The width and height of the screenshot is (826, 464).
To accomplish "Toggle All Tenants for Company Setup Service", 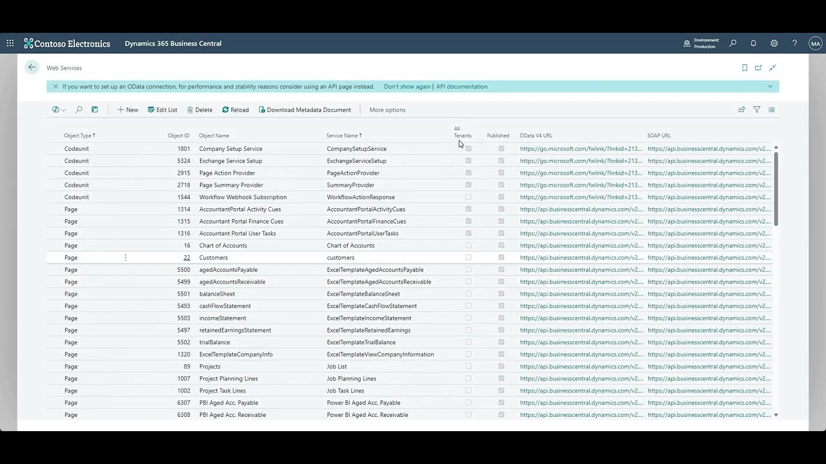I will click(x=468, y=149).
